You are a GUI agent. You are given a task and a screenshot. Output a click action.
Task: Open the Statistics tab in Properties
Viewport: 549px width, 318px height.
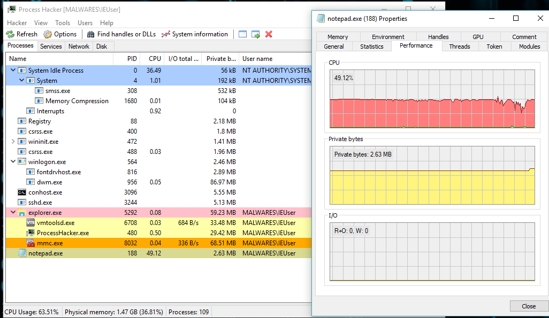coord(372,46)
